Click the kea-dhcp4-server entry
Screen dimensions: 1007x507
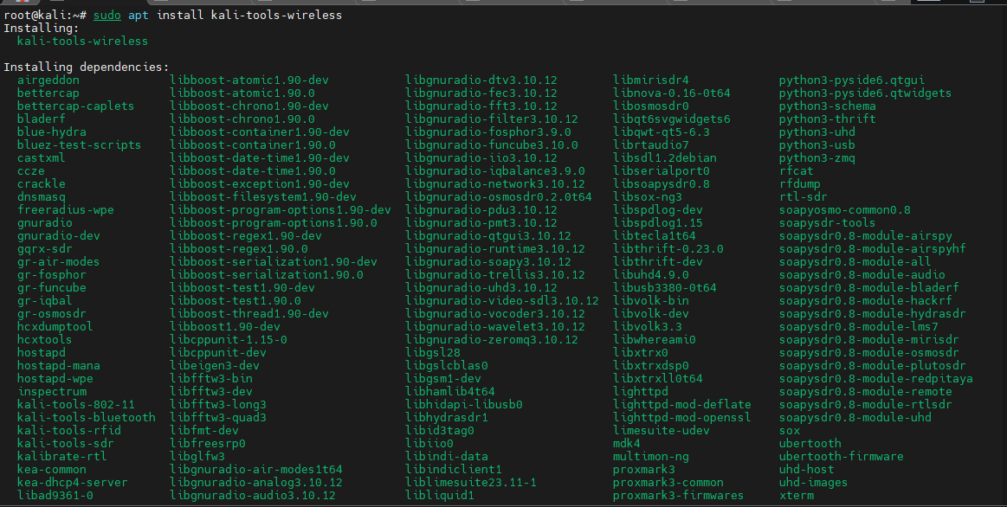point(72,482)
